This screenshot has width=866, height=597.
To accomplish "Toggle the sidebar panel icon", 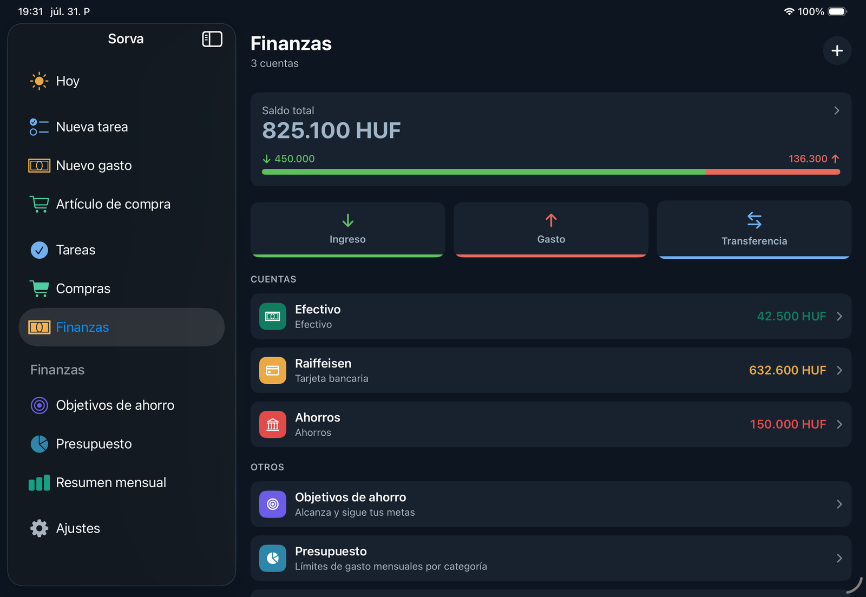I will coord(212,39).
